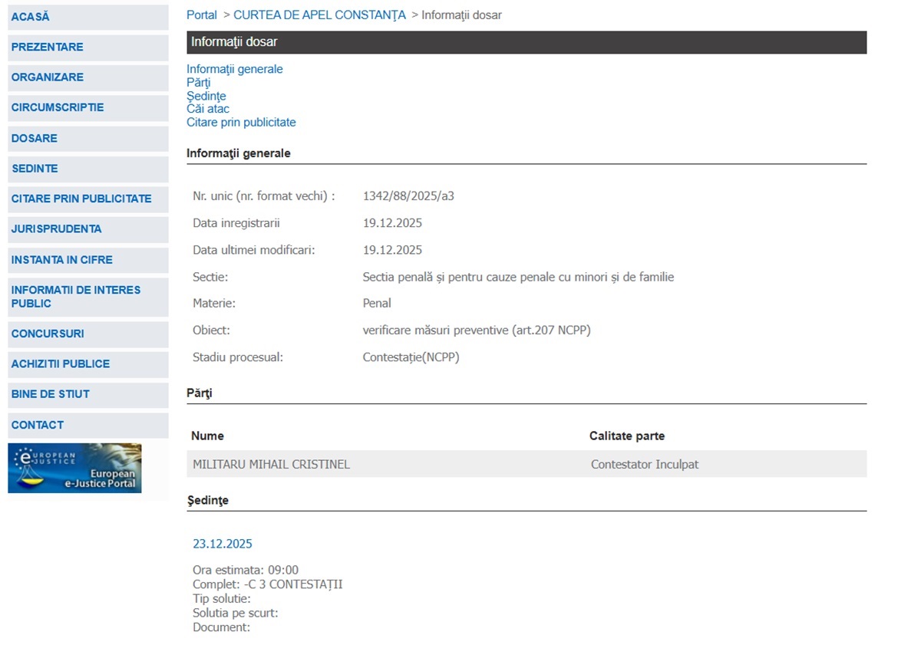Viewport: 921px width, 648px height.
Task: Open CONCURSURI sidebar item
Action: 48,334
